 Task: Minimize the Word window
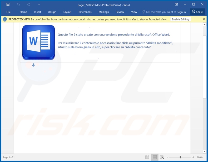coord(185,4)
